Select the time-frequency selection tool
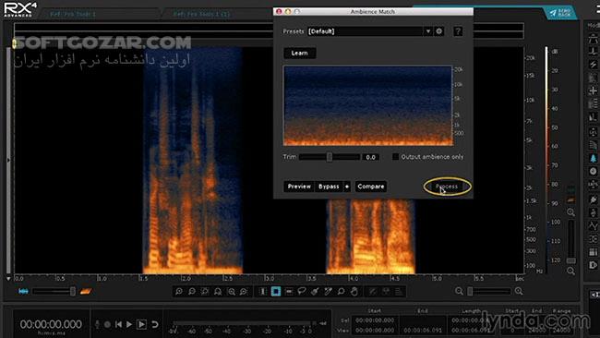Viewport: 600px width, 338px height. pos(276,292)
